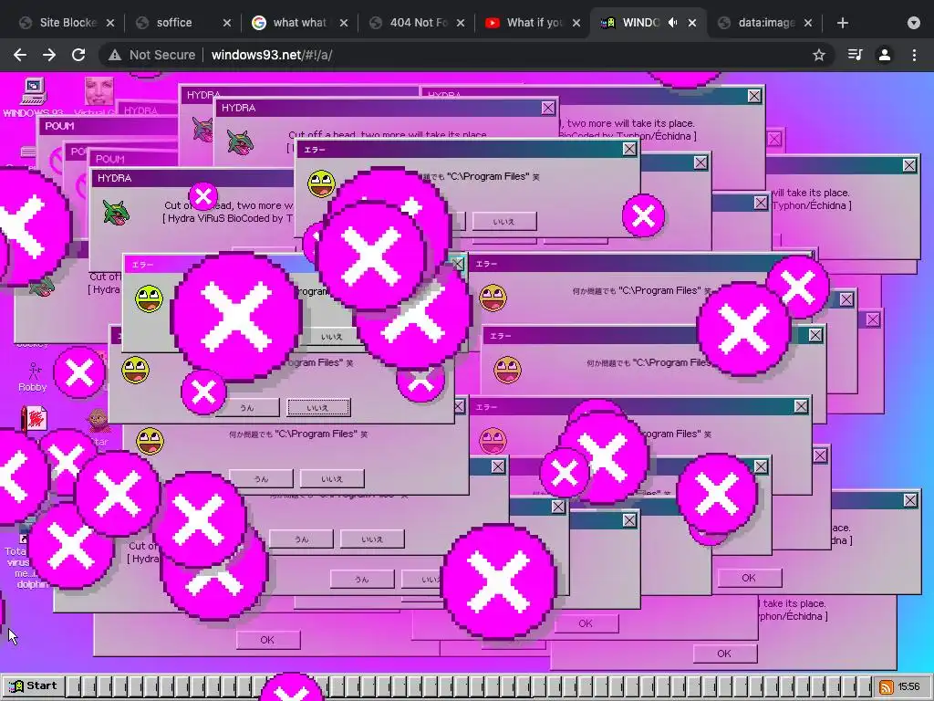The image size is (934, 701).
Task: View the Not Secure site info
Action: [152, 55]
